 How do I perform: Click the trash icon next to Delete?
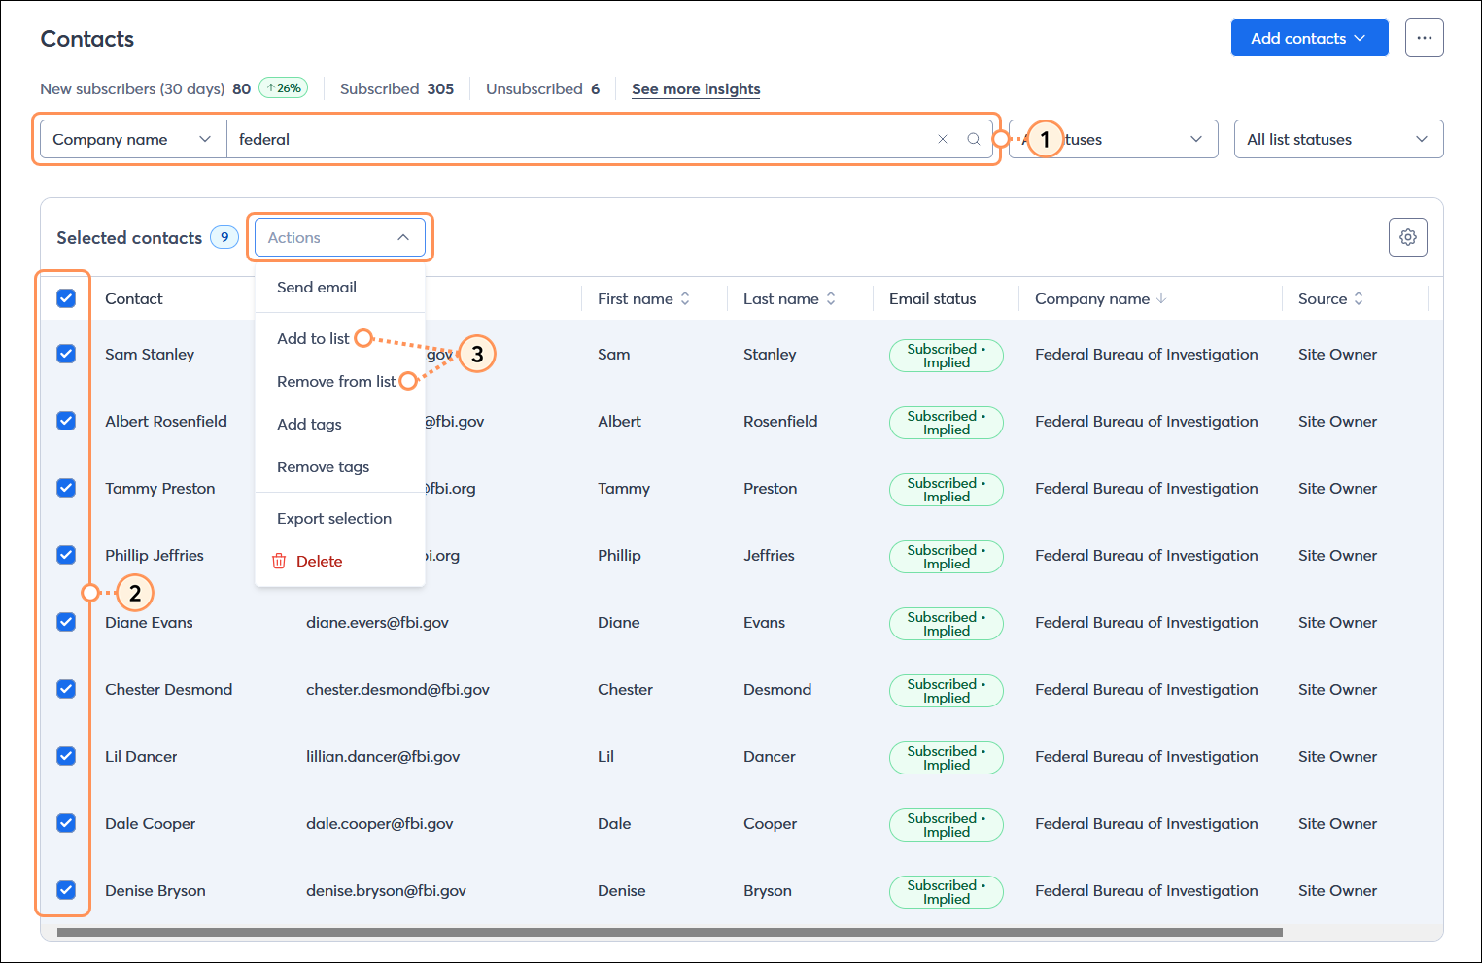[x=279, y=561]
